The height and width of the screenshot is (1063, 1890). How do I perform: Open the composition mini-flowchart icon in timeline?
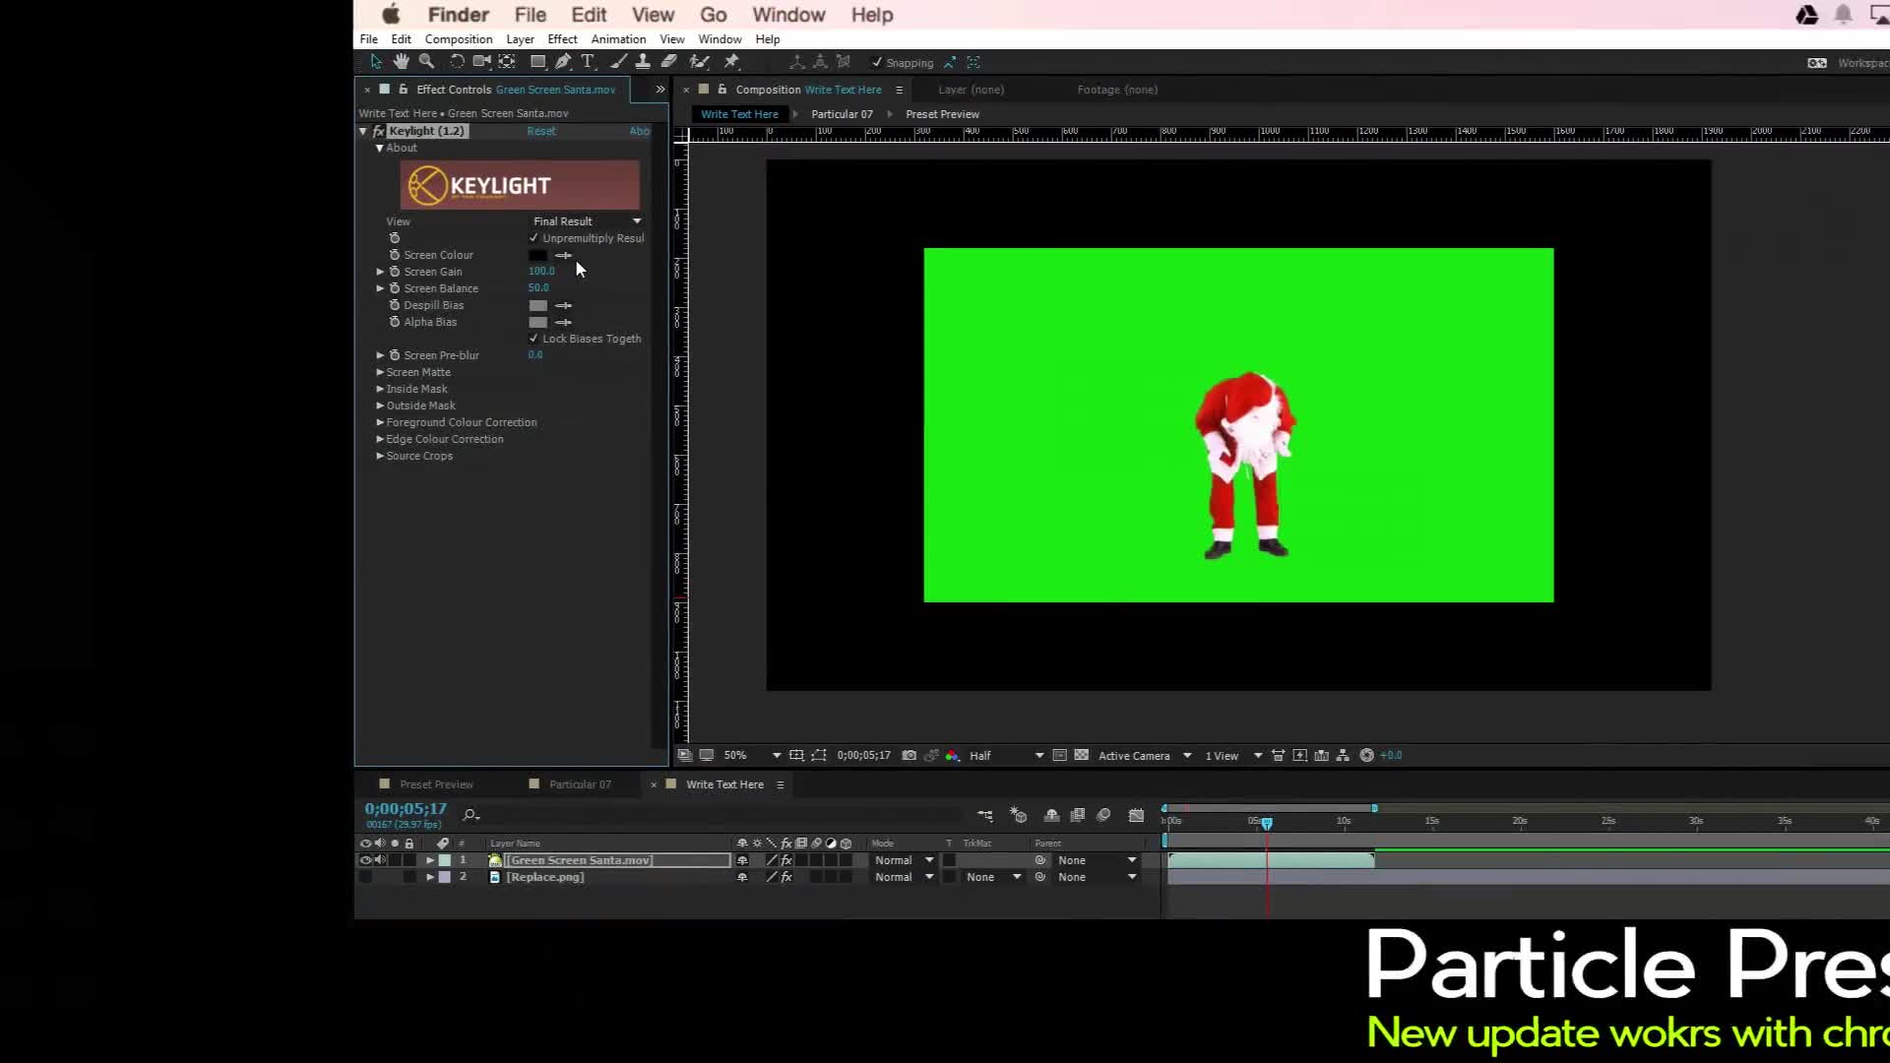(x=984, y=815)
